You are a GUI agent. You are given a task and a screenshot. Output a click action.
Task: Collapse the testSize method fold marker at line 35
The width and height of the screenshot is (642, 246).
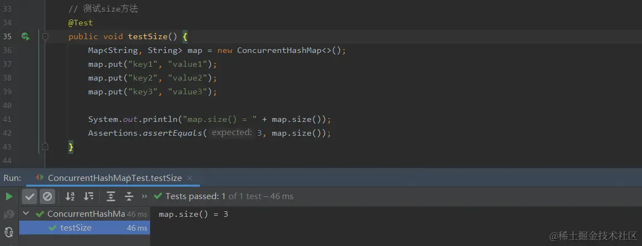pyautogui.click(x=45, y=37)
